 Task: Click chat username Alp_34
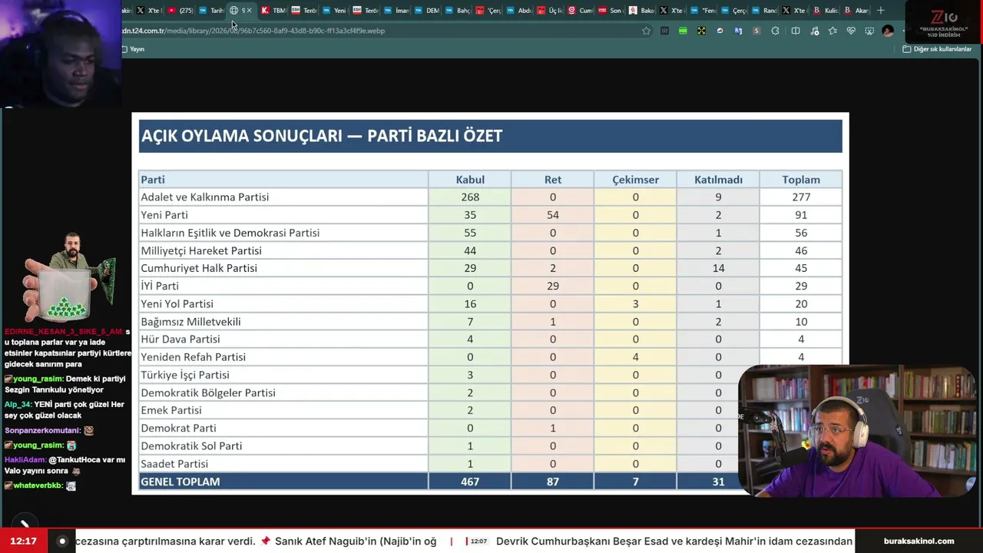pos(18,405)
